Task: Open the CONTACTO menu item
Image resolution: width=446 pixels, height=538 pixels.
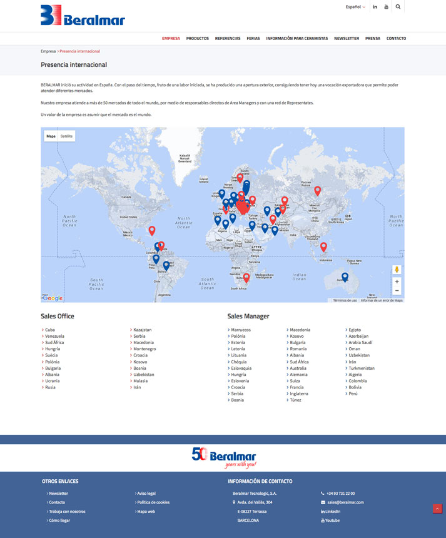Action: pos(396,38)
